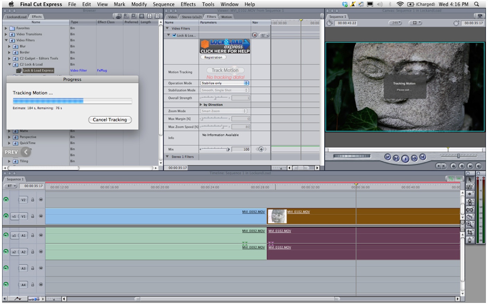Collapse the C2 Lock & Load bin
Viewport: 488px width, 305px height.
[9, 64]
